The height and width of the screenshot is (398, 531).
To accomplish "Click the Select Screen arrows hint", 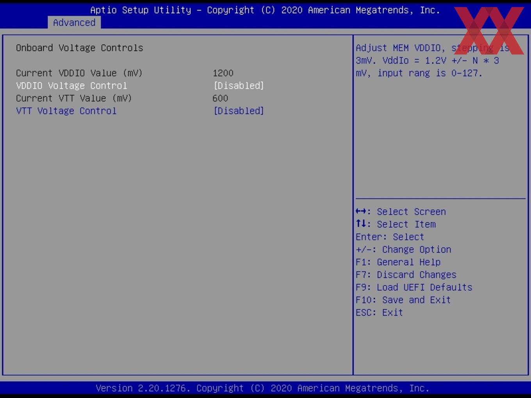I will 401,211.
